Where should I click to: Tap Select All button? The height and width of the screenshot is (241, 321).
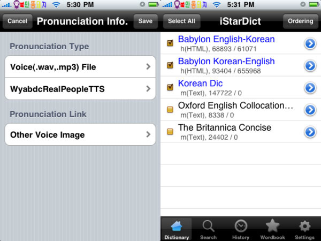tap(181, 21)
